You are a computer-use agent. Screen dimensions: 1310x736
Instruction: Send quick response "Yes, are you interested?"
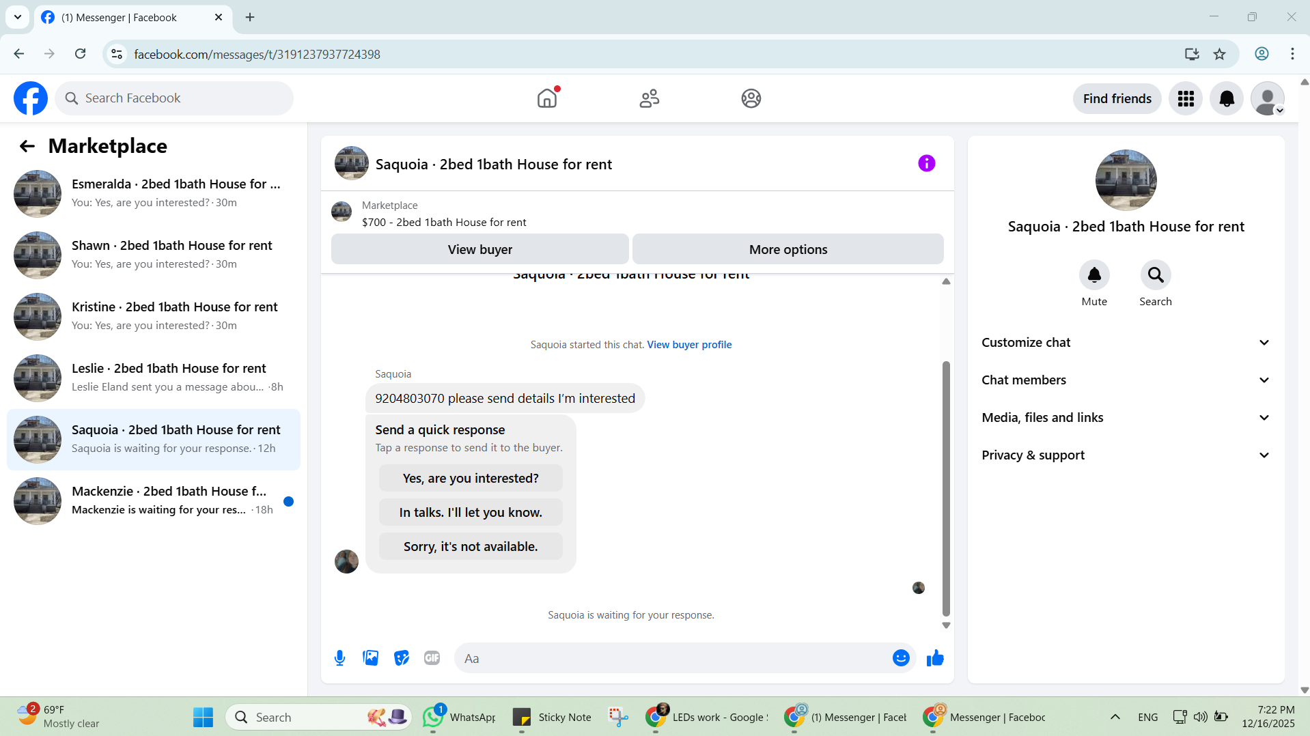point(471,479)
